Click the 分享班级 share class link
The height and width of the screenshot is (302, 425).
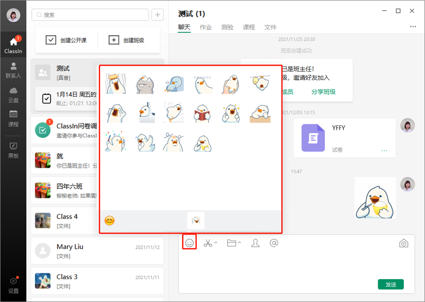(323, 92)
